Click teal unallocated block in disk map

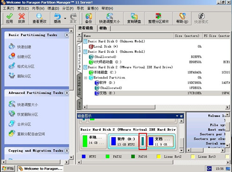pos(142,141)
